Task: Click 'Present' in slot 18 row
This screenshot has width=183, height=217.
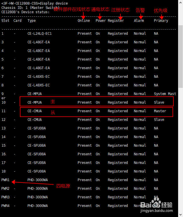Action: click(x=85, y=171)
